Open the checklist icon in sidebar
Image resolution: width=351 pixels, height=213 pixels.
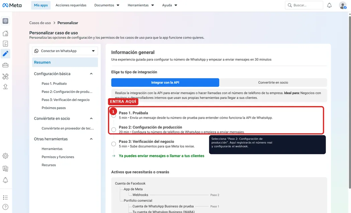tap(5, 44)
